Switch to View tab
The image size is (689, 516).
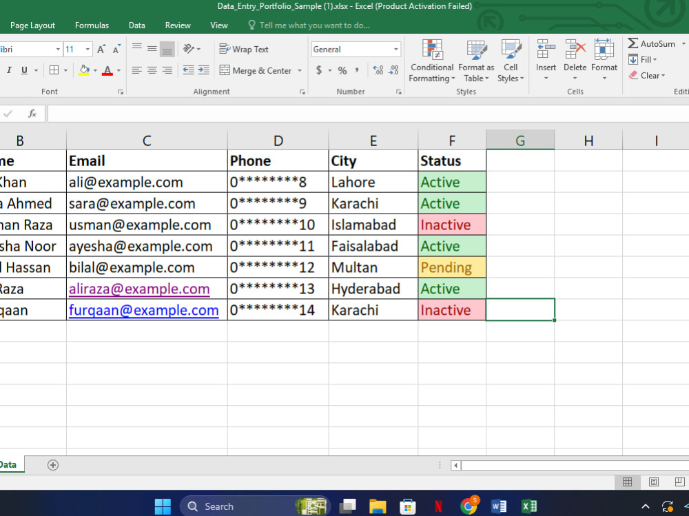(219, 25)
